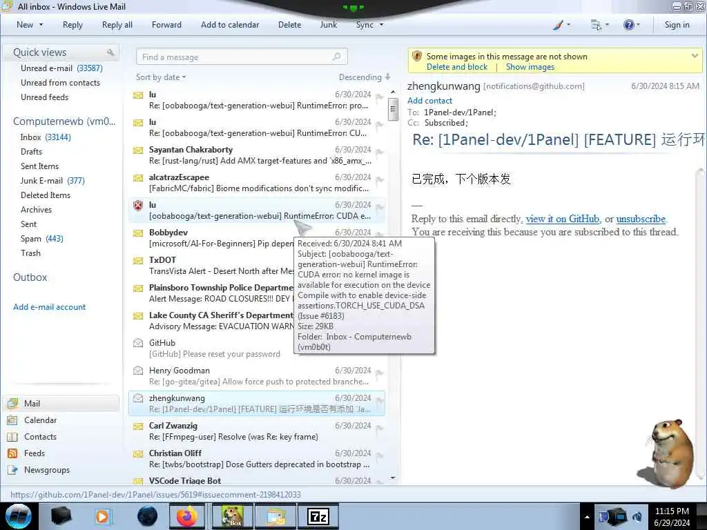Screen dimensions: 707x530
Task: Collapse the images warning bar chevron
Action: [x=695, y=56]
